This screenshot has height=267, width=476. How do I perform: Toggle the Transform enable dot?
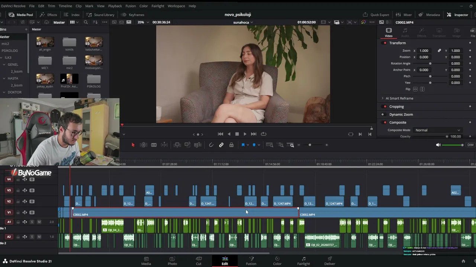click(385, 43)
